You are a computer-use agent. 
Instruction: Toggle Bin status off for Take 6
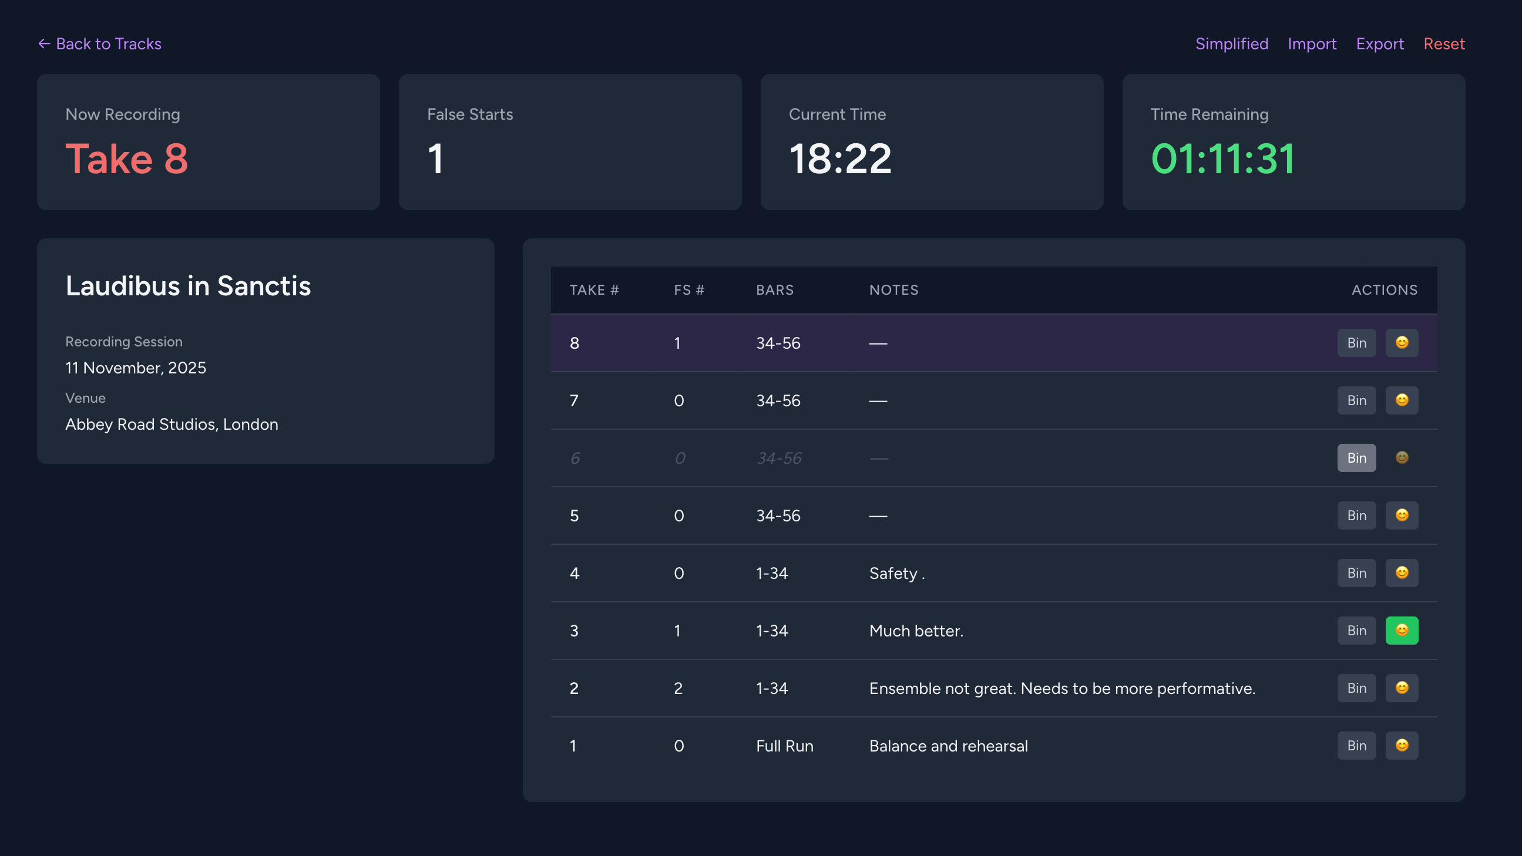(x=1356, y=457)
